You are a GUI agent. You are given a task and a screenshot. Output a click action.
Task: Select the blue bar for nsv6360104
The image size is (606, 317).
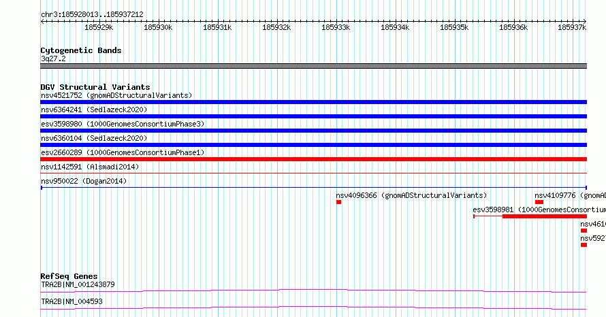[x=313, y=145]
